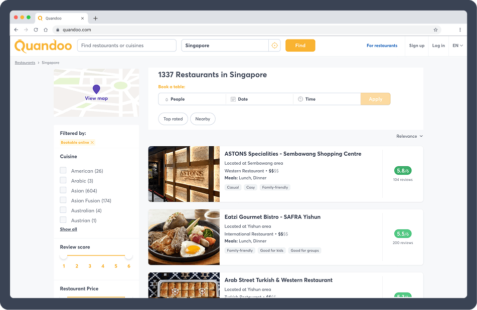The width and height of the screenshot is (477, 310).
Task: Remove the Bookable online filter tag
Action: coord(92,143)
